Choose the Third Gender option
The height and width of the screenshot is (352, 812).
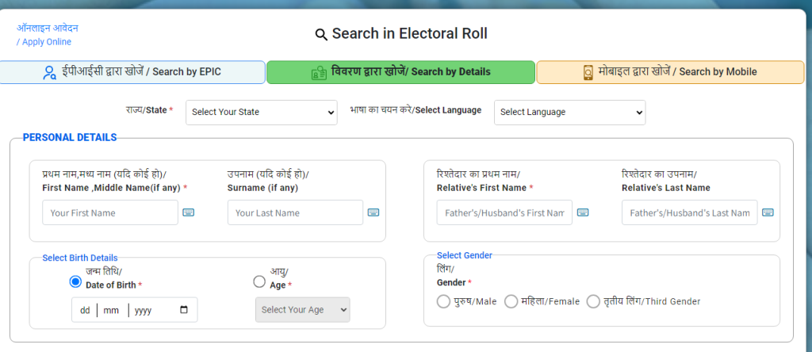click(x=593, y=301)
